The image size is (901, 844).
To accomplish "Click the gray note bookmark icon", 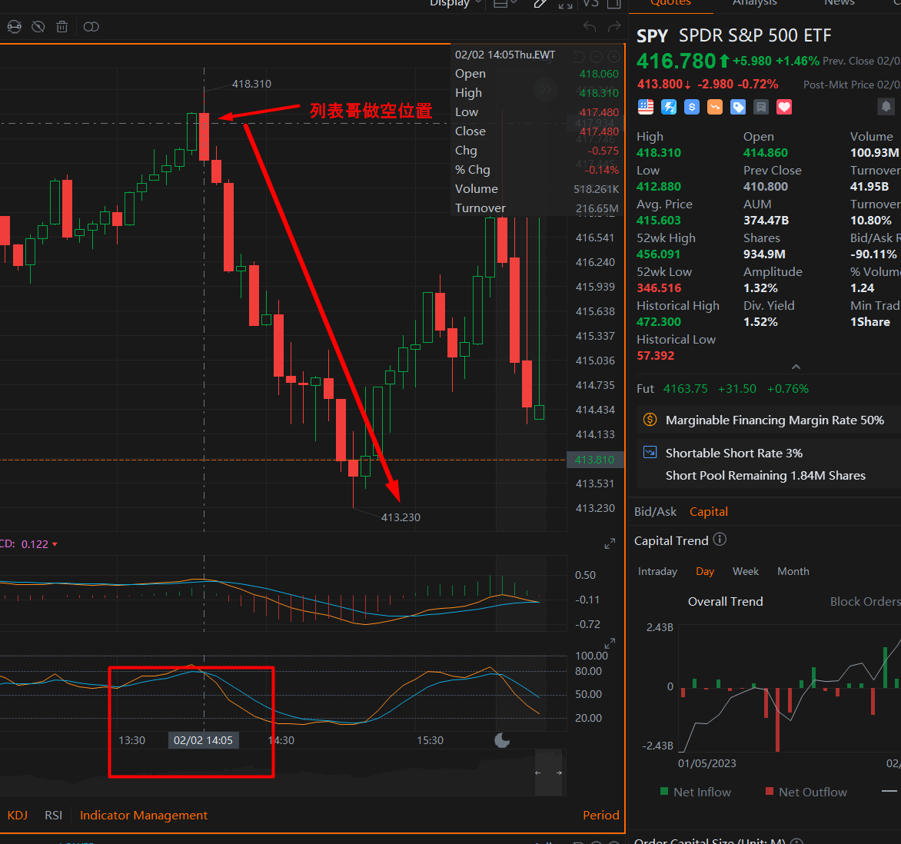I will pyautogui.click(x=761, y=107).
